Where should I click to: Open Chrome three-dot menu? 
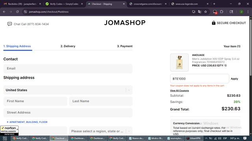click(x=248, y=12)
